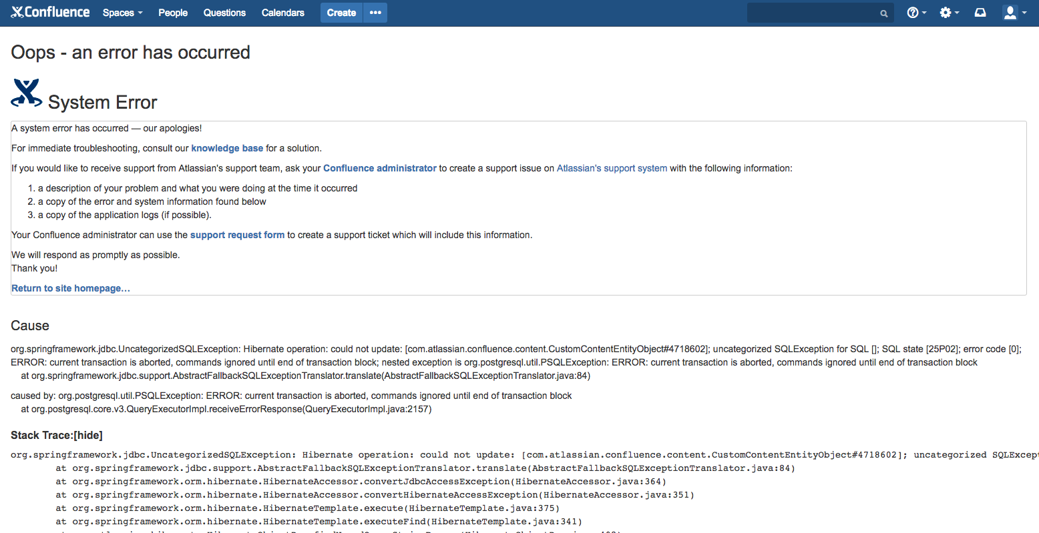
Task: Click the search magnifier icon
Action: coord(883,13)
